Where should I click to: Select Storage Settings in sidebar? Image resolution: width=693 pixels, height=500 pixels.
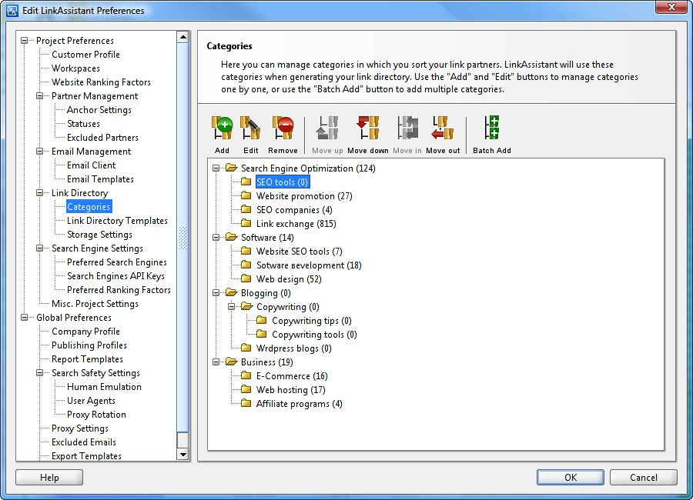[99, 234]
